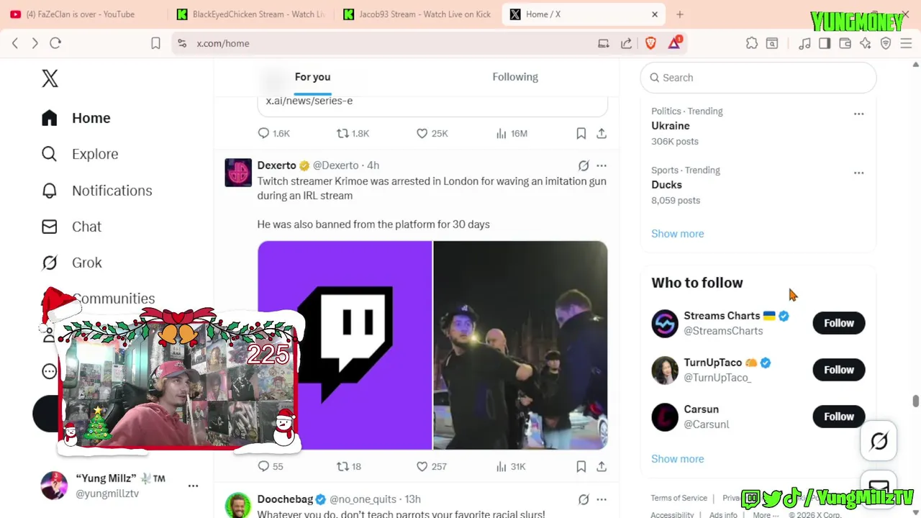Image resolution: width=921 pixels, height=518 pixels.
Task: Open a new browser tab
Action: 680,14
